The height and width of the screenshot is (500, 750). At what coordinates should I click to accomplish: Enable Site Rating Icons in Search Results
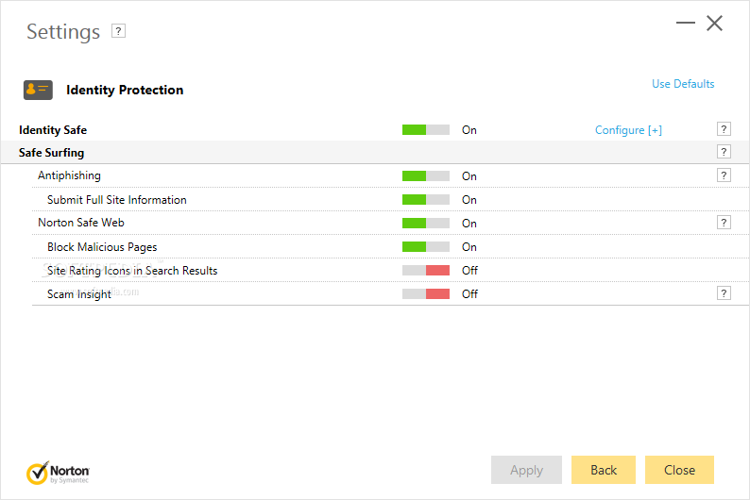425,270
